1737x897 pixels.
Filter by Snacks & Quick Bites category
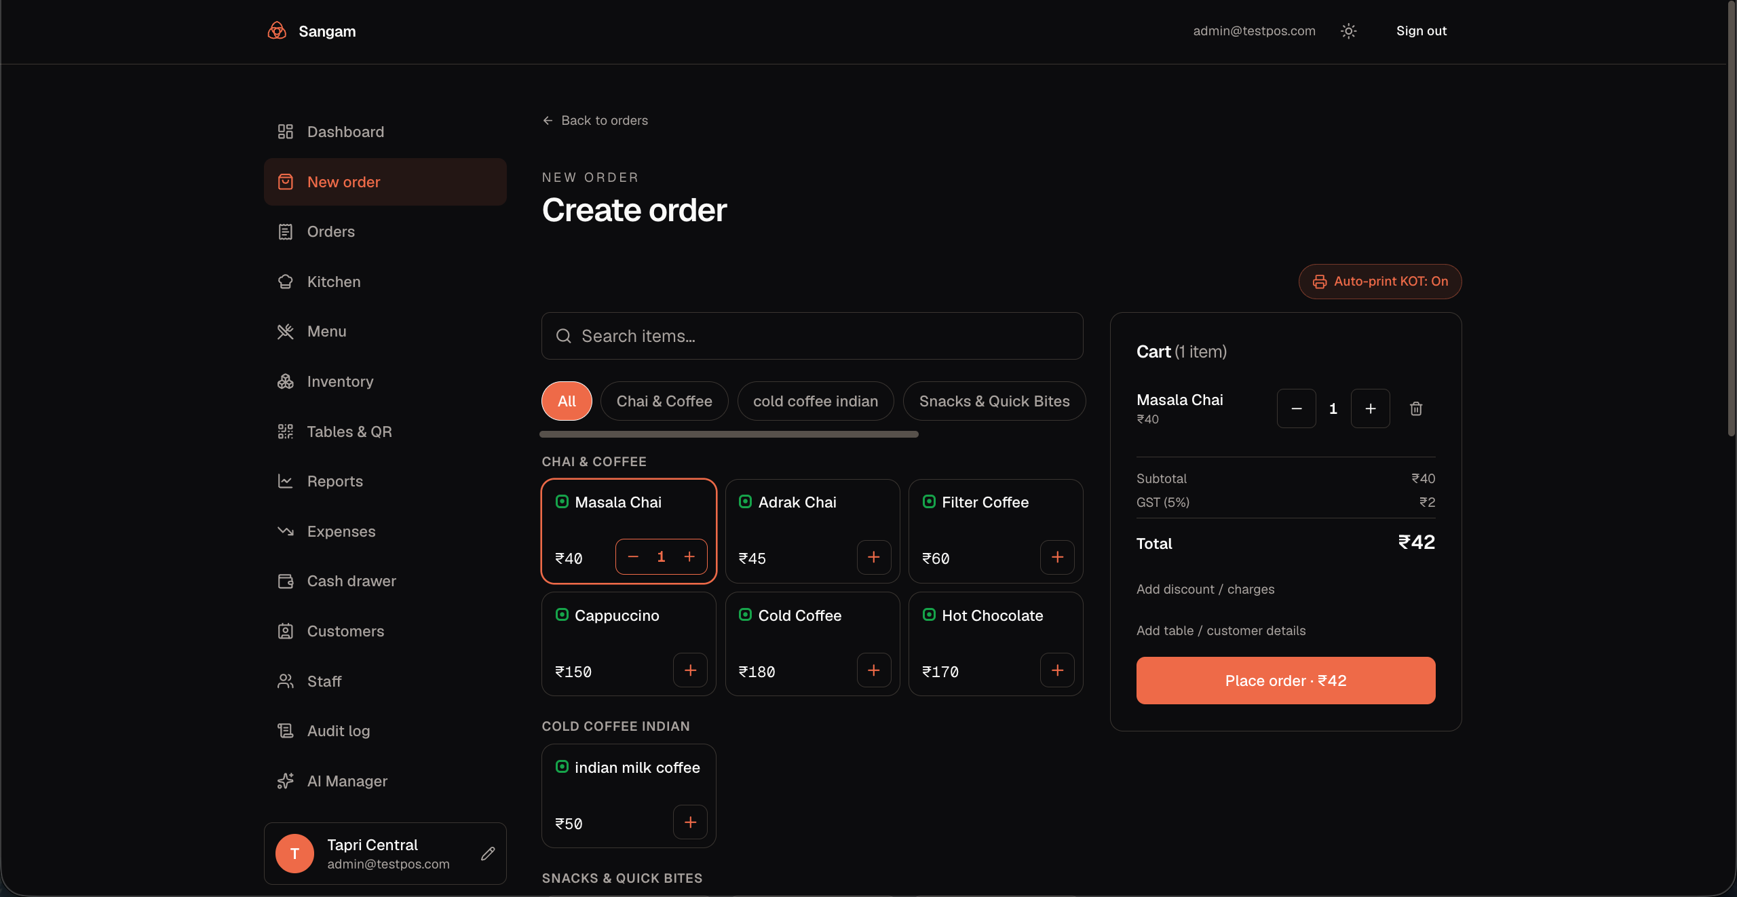click(x=994, y=401)
